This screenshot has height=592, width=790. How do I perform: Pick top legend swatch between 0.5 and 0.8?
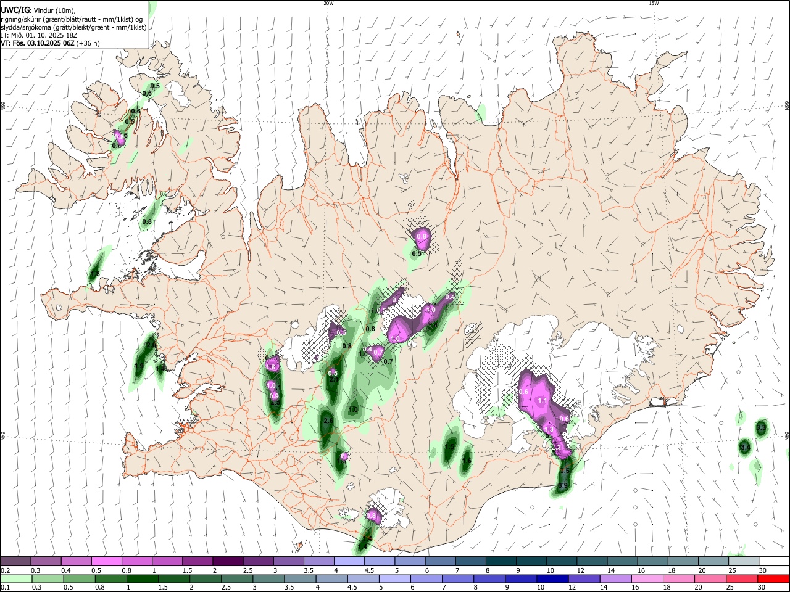106,562
